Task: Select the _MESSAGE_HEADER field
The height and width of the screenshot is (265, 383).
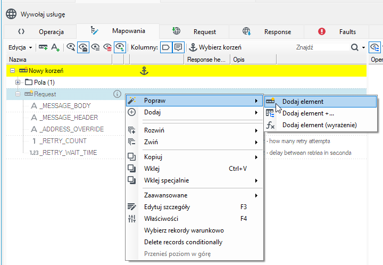Action: click(x=64, y=118)
